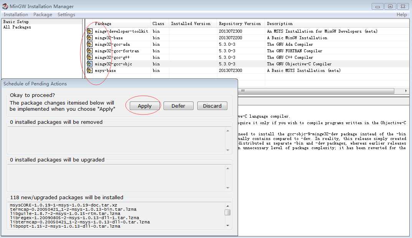Click the mark icon for mingw32-gcc-g++
The image size is (412, 238).
pyautogui.click(x=89, y=57)
